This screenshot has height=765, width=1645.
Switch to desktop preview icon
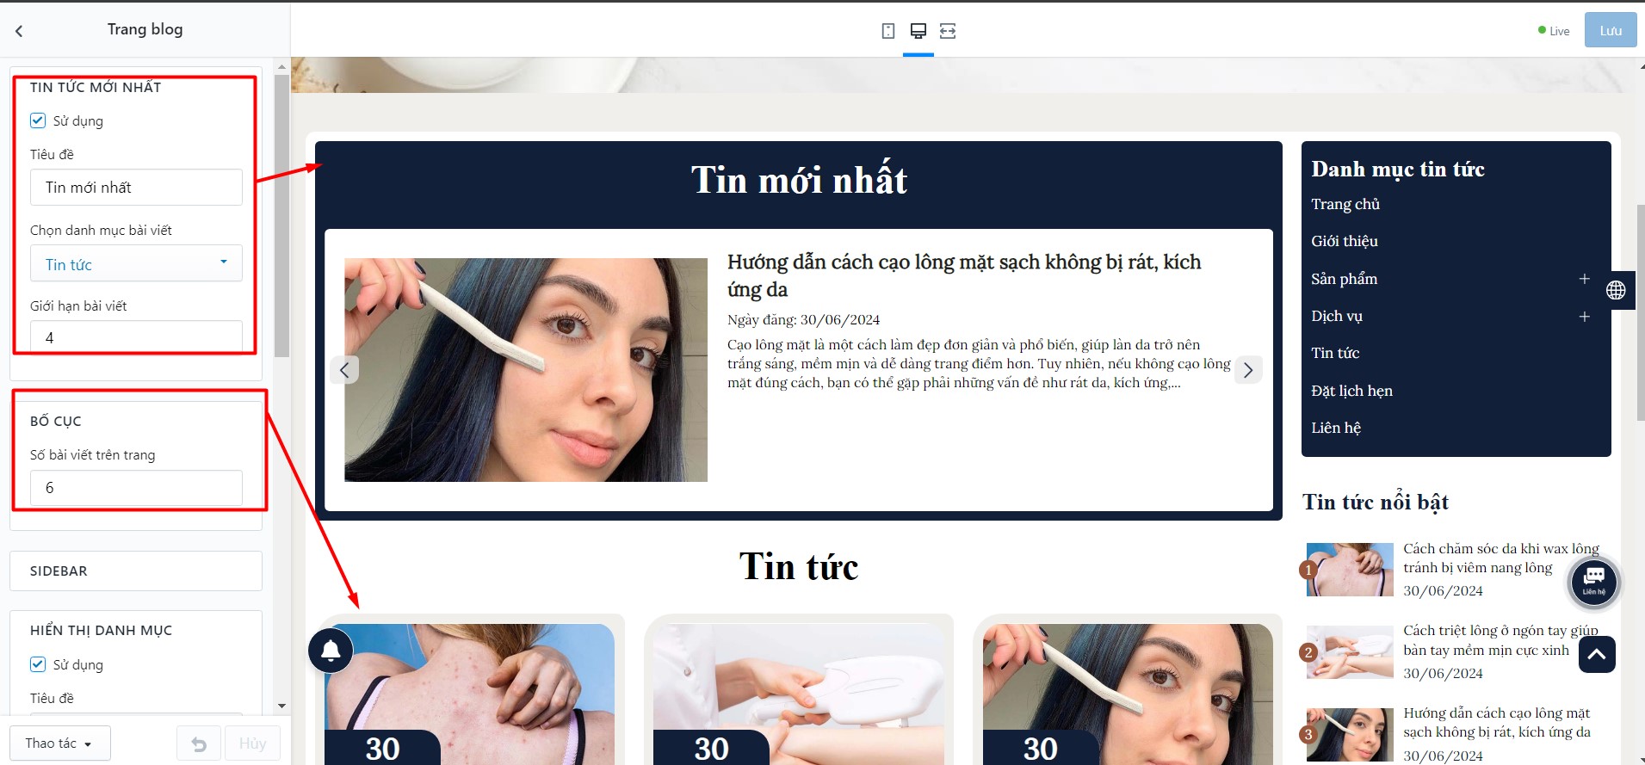pyautogui.click(x=918, y=31)
